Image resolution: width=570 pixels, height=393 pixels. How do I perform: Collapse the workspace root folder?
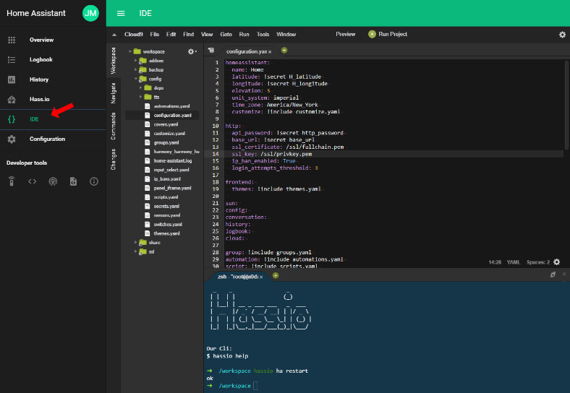pos(129,51)
